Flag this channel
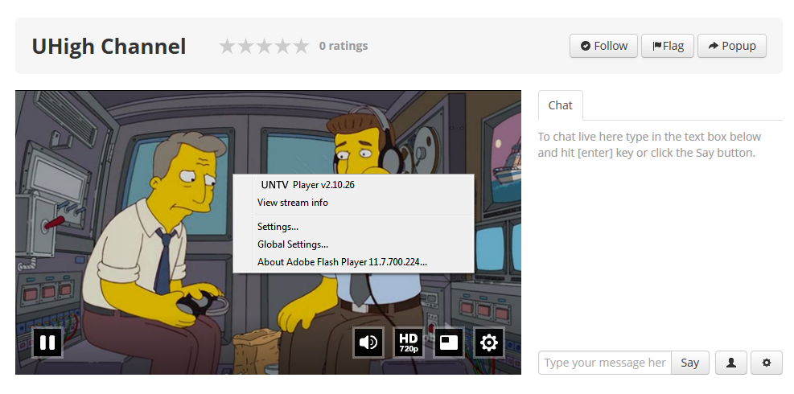The height and width of the screenshot is (394, 794). [x=668, y=46]
